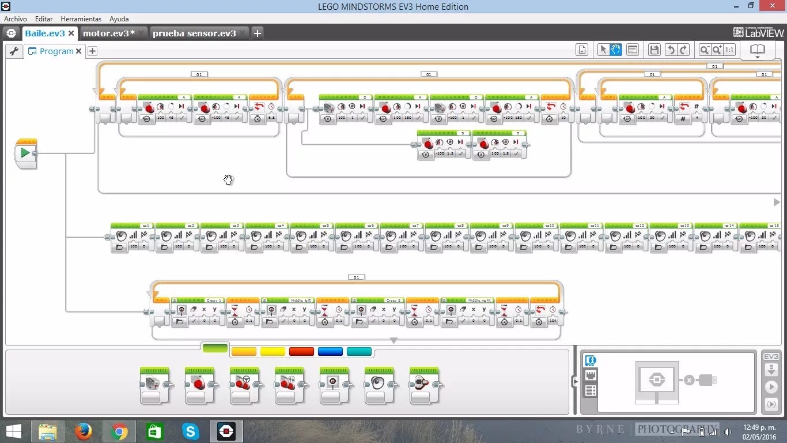Open the Comment tool

pos(633,50)
